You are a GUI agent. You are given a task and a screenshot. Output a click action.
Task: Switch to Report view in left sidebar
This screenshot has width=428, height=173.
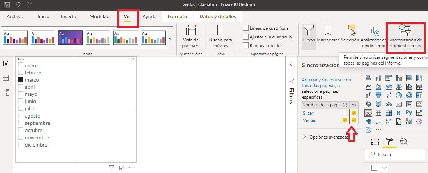click(x=6, y=64)
